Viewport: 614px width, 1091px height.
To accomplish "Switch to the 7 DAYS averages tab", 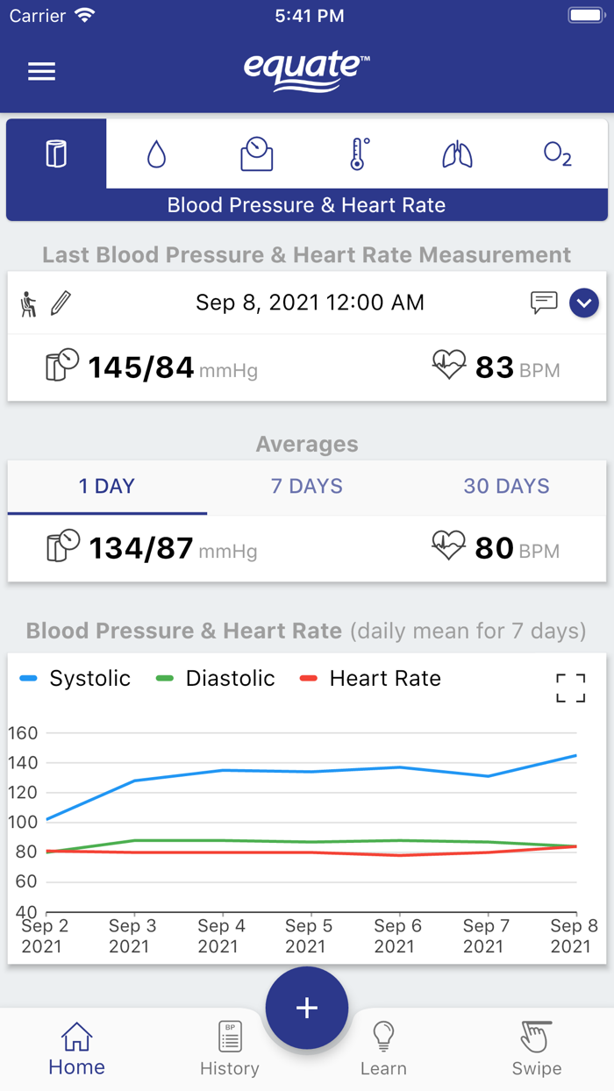I will click(x=306, y=485).
